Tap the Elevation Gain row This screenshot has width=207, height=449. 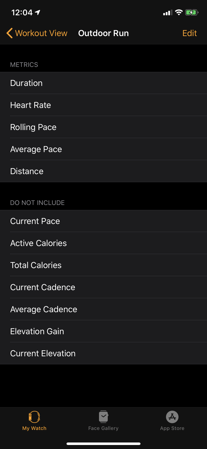tap(103, 331)
